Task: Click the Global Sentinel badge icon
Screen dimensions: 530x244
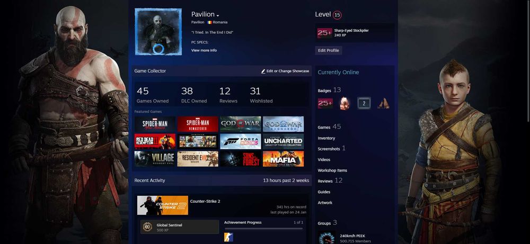Action: point(147,227)
